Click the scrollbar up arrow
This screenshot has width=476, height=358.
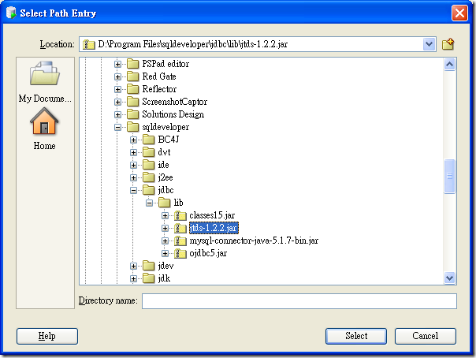pos(449,65)
